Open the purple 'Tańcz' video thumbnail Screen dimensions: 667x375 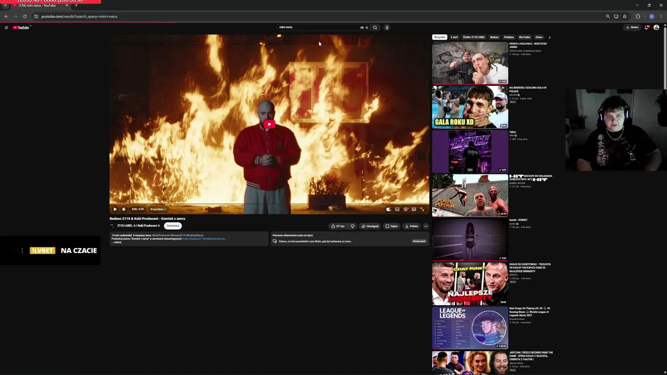[470, 151]
